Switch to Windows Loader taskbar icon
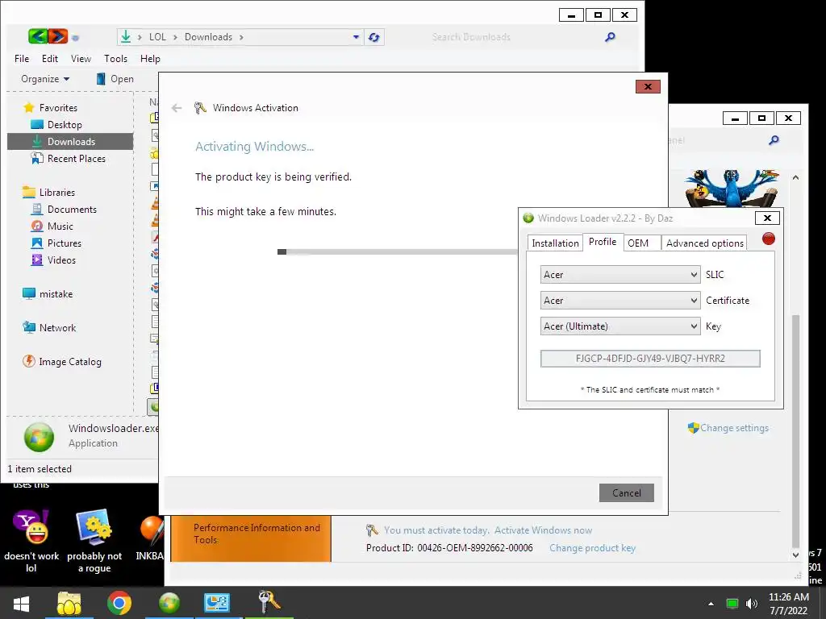 [x=169, y=603]
